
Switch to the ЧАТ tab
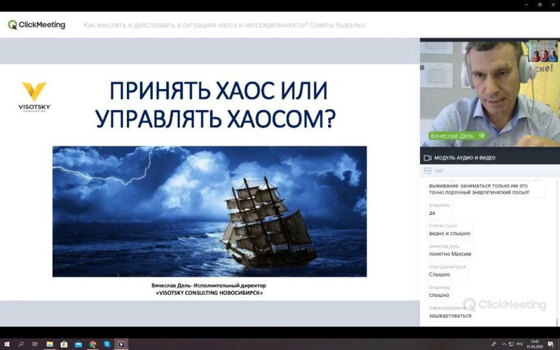click(x=440, y=170)
